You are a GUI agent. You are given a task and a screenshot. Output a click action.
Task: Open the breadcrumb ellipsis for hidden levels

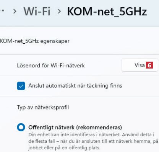point(2,11)
